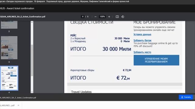Click the 'Award ticket confirmation' title
The height and width of the screenshot is (109, 195).
point(20,8)
